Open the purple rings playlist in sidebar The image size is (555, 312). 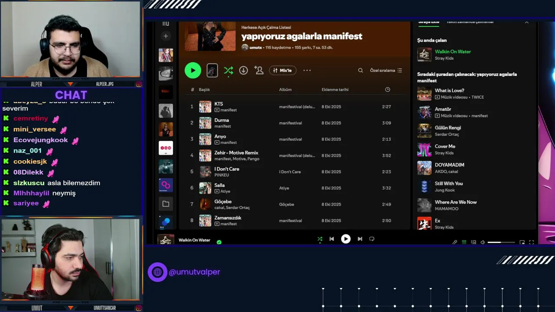[x=166, y=185]
